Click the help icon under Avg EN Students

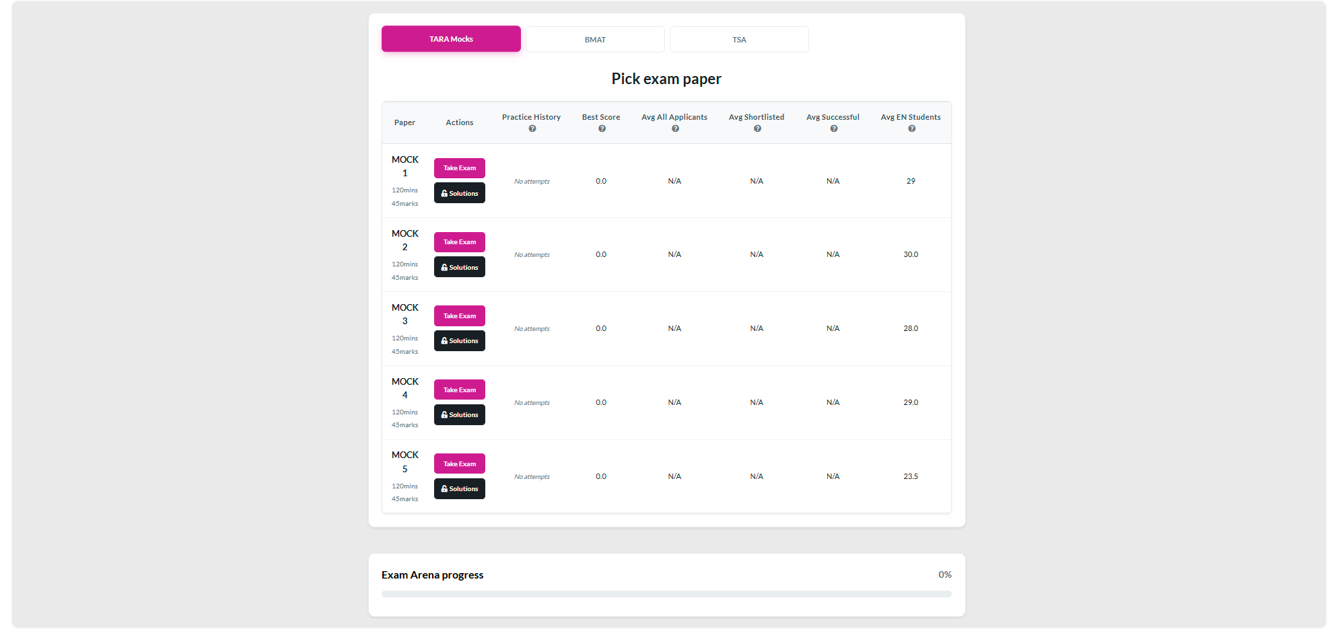911,128
